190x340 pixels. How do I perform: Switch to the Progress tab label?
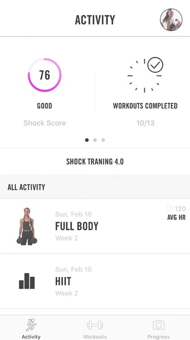tap(159, 337)
